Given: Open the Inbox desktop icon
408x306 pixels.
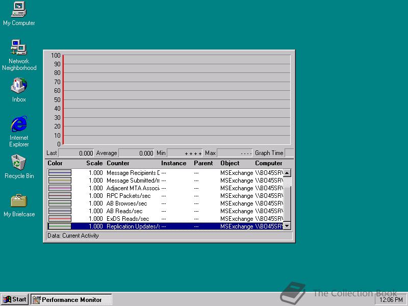Looking at the screenshot, I should coord(19,90).
